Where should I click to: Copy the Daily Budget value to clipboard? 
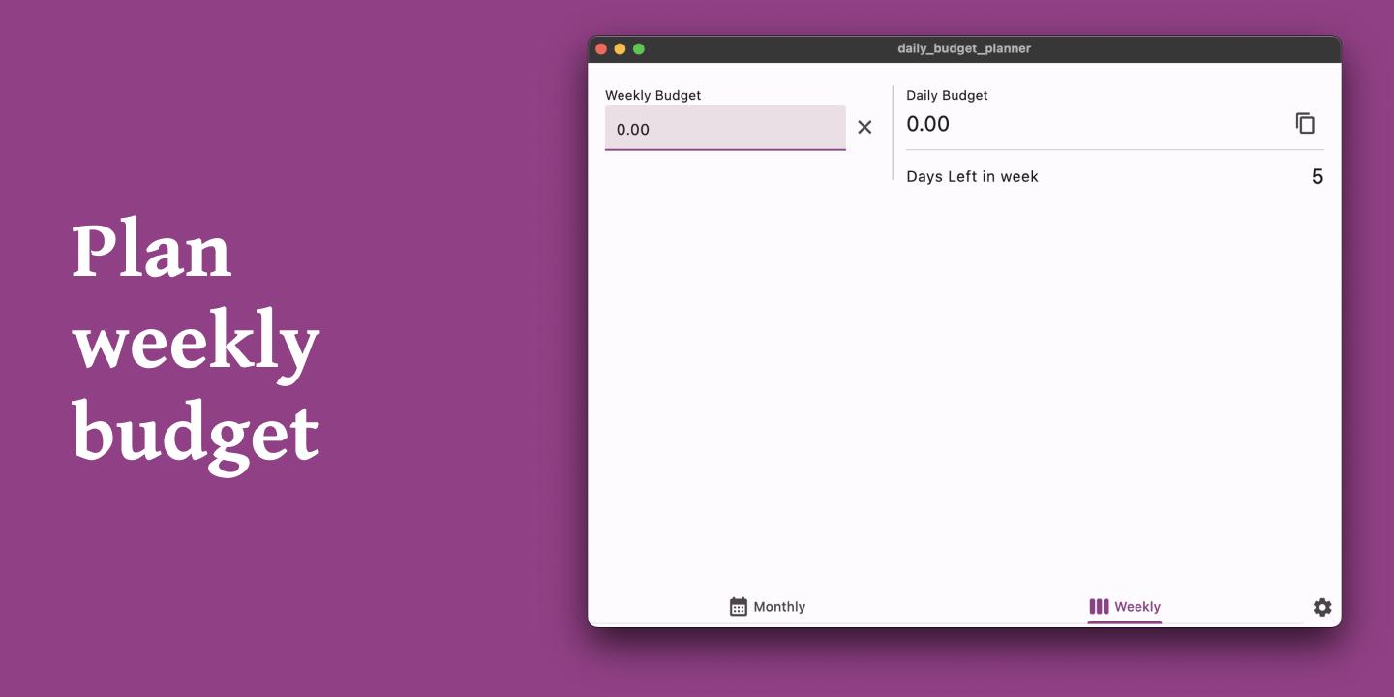[1305, 123]
